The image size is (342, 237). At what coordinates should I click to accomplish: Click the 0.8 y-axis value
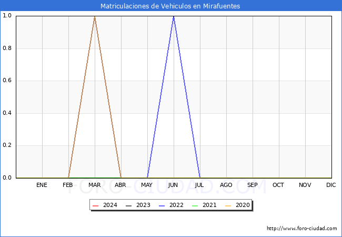point(7,48)
